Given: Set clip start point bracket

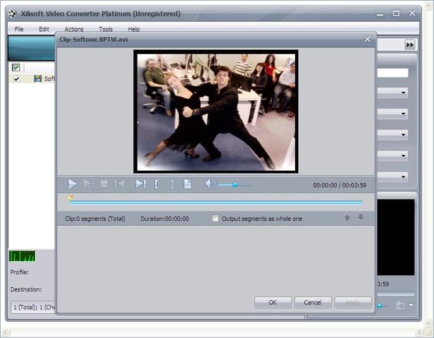Looking at the screenshot, I should pyautogui.click(x=156, y=184).
